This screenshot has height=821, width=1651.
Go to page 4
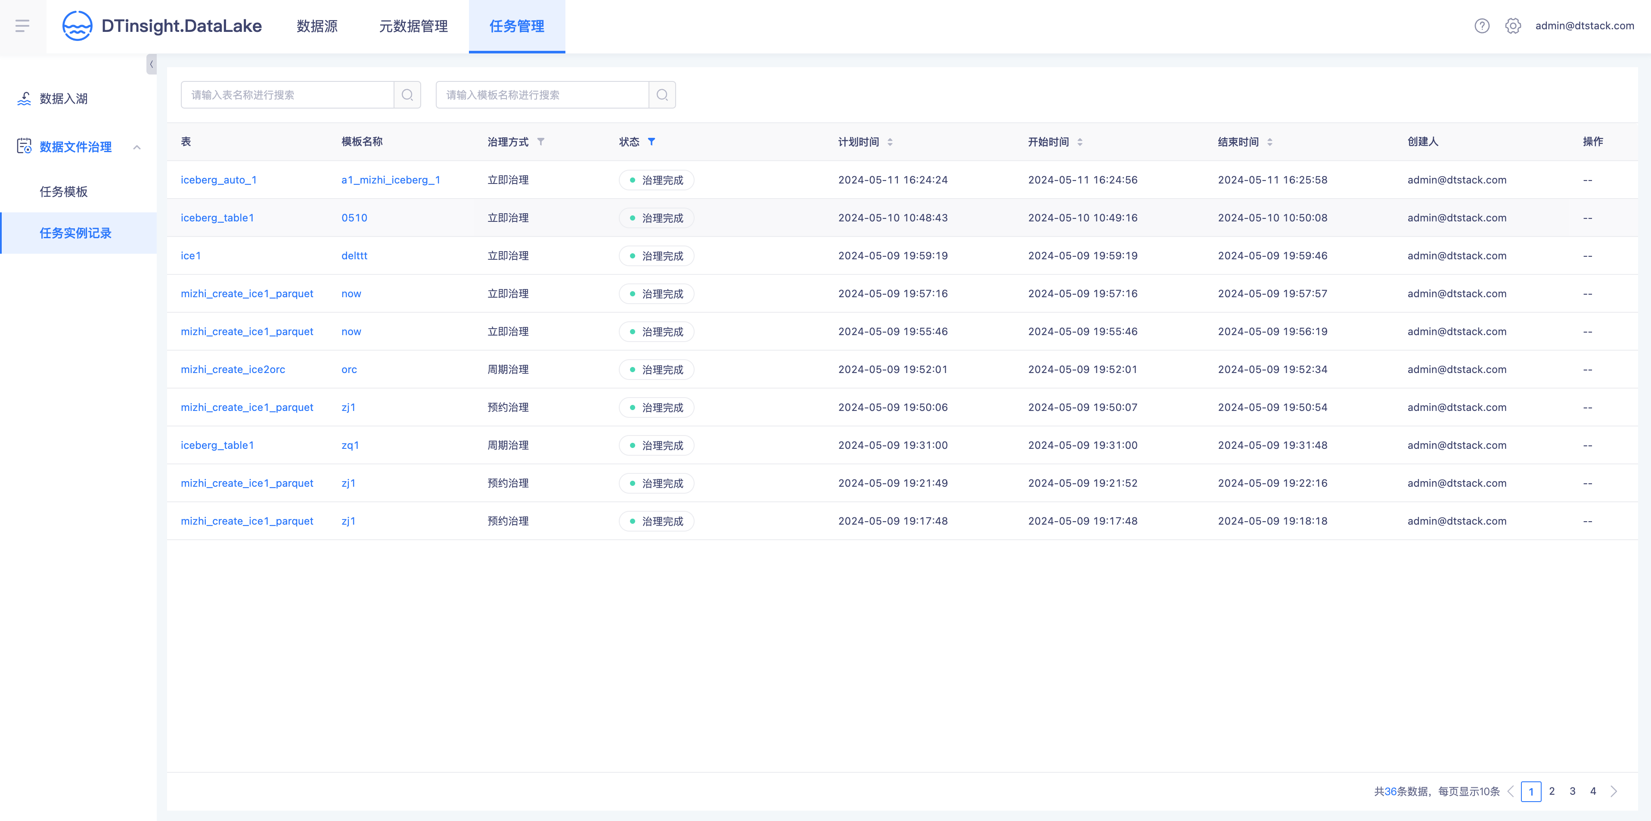click(1593, 791)
